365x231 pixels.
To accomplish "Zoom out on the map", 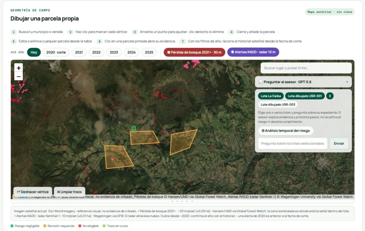I will point(19,76).
